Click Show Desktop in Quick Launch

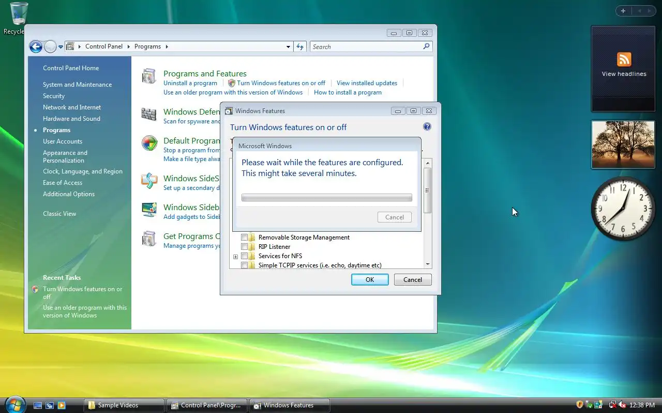tap(38, 405)
